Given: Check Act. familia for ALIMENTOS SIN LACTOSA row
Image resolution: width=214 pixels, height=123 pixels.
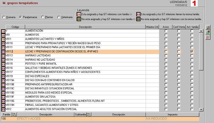Looking at the screenshot, I should point(192,97).
